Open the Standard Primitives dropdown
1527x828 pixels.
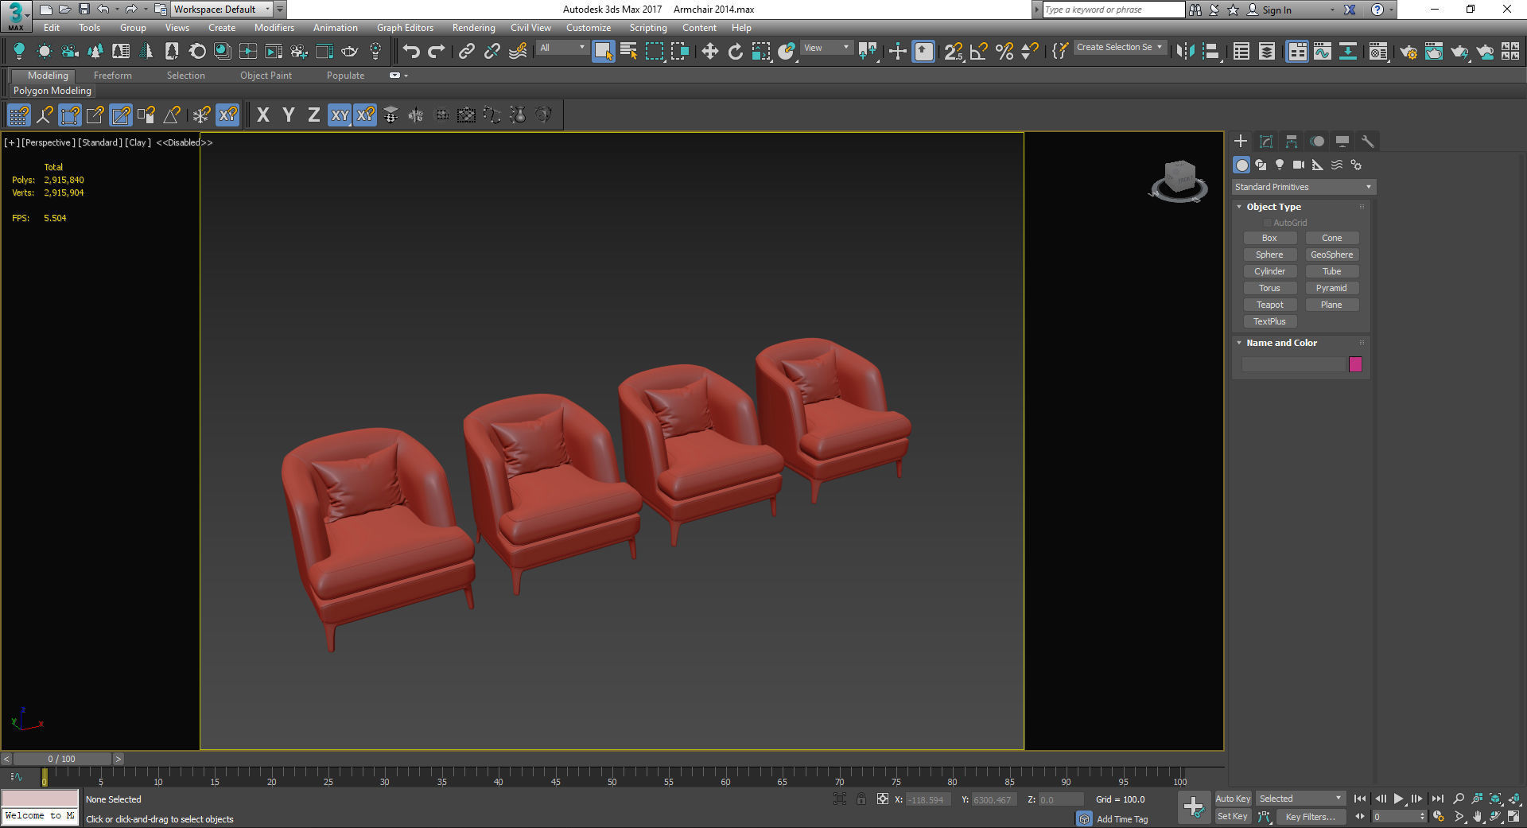pos(1303,187)
